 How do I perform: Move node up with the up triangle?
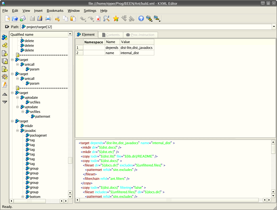coord(4,94)
